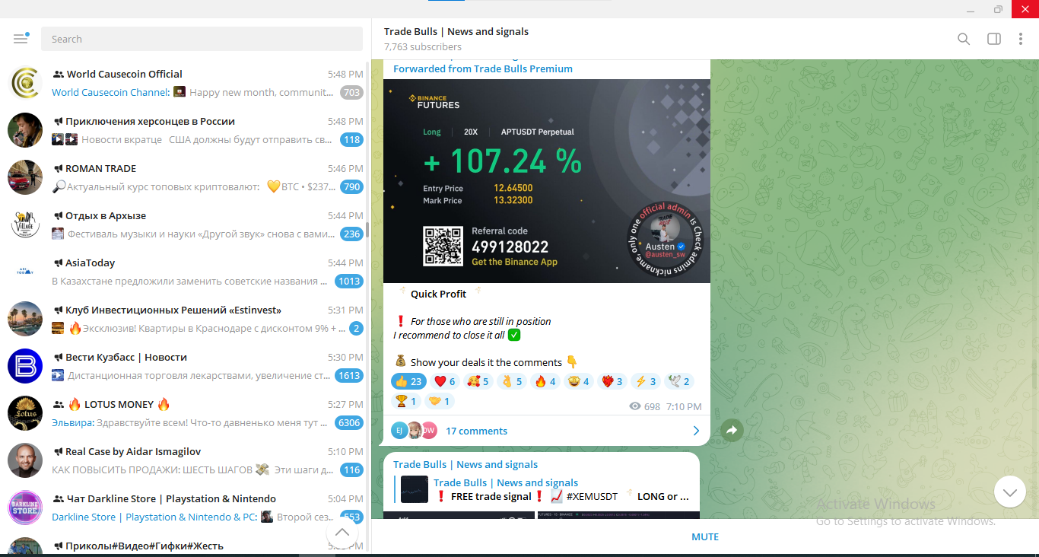Click the 7,763 subscribers text
This screenshot has height=557, width=1039.
click(x=423, y=46)
